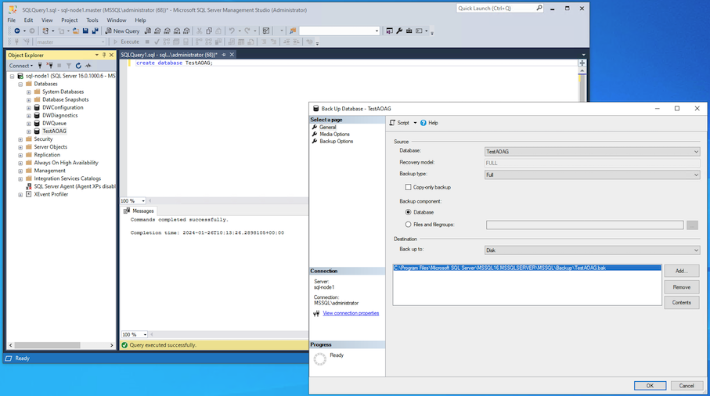
Task: Open the source Database dropdown in dialog
Action: pos(696,152)
